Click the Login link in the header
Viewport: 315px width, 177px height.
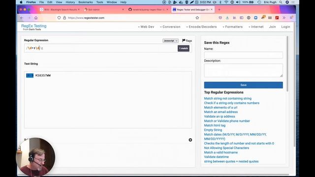point(285,27)
